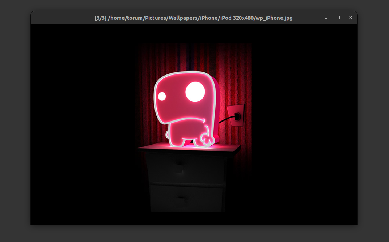Click the X close icon
This screenshot has width=389, height=242.
point(351,18)
